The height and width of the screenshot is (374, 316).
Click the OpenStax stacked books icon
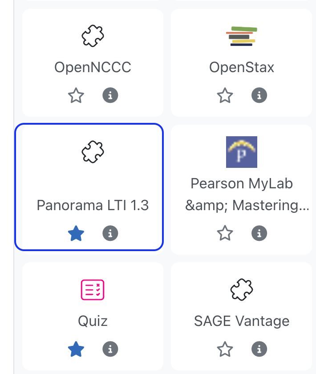[x=242, y=36]
